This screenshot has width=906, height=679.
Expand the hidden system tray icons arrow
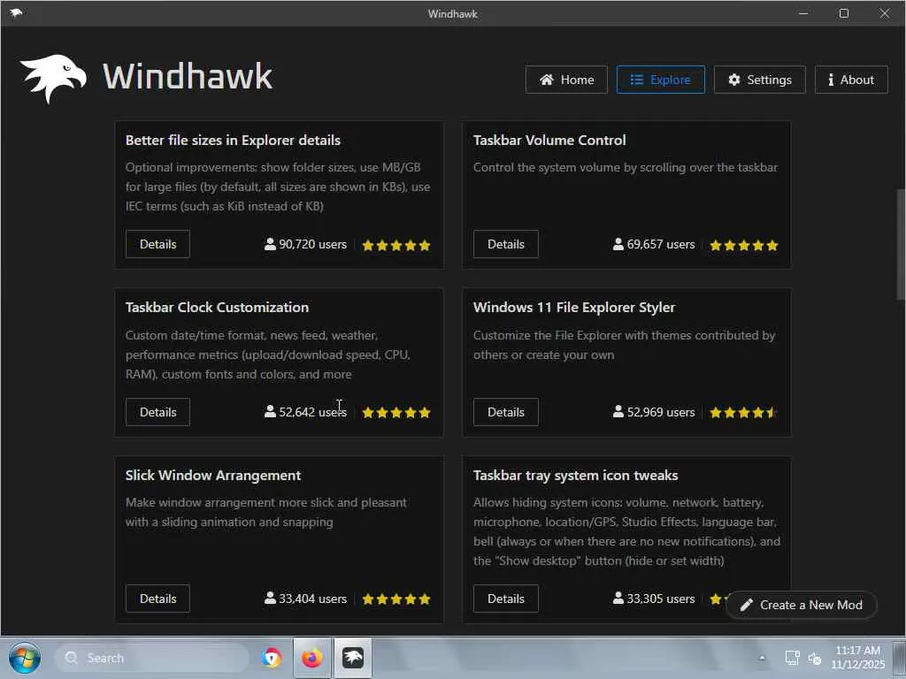click(762, 658)
